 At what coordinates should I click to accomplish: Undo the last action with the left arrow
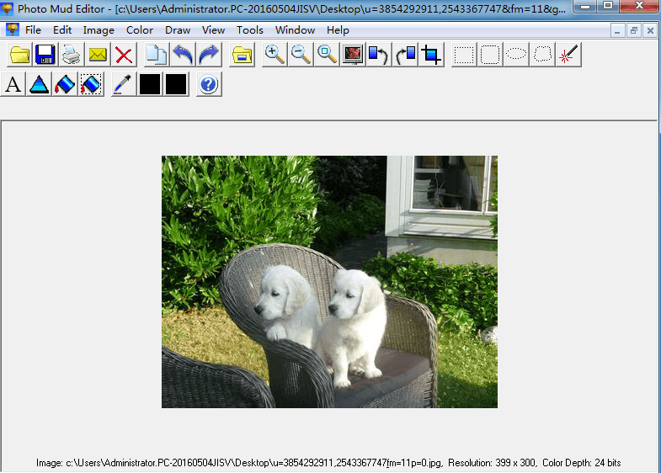(183, 56)
